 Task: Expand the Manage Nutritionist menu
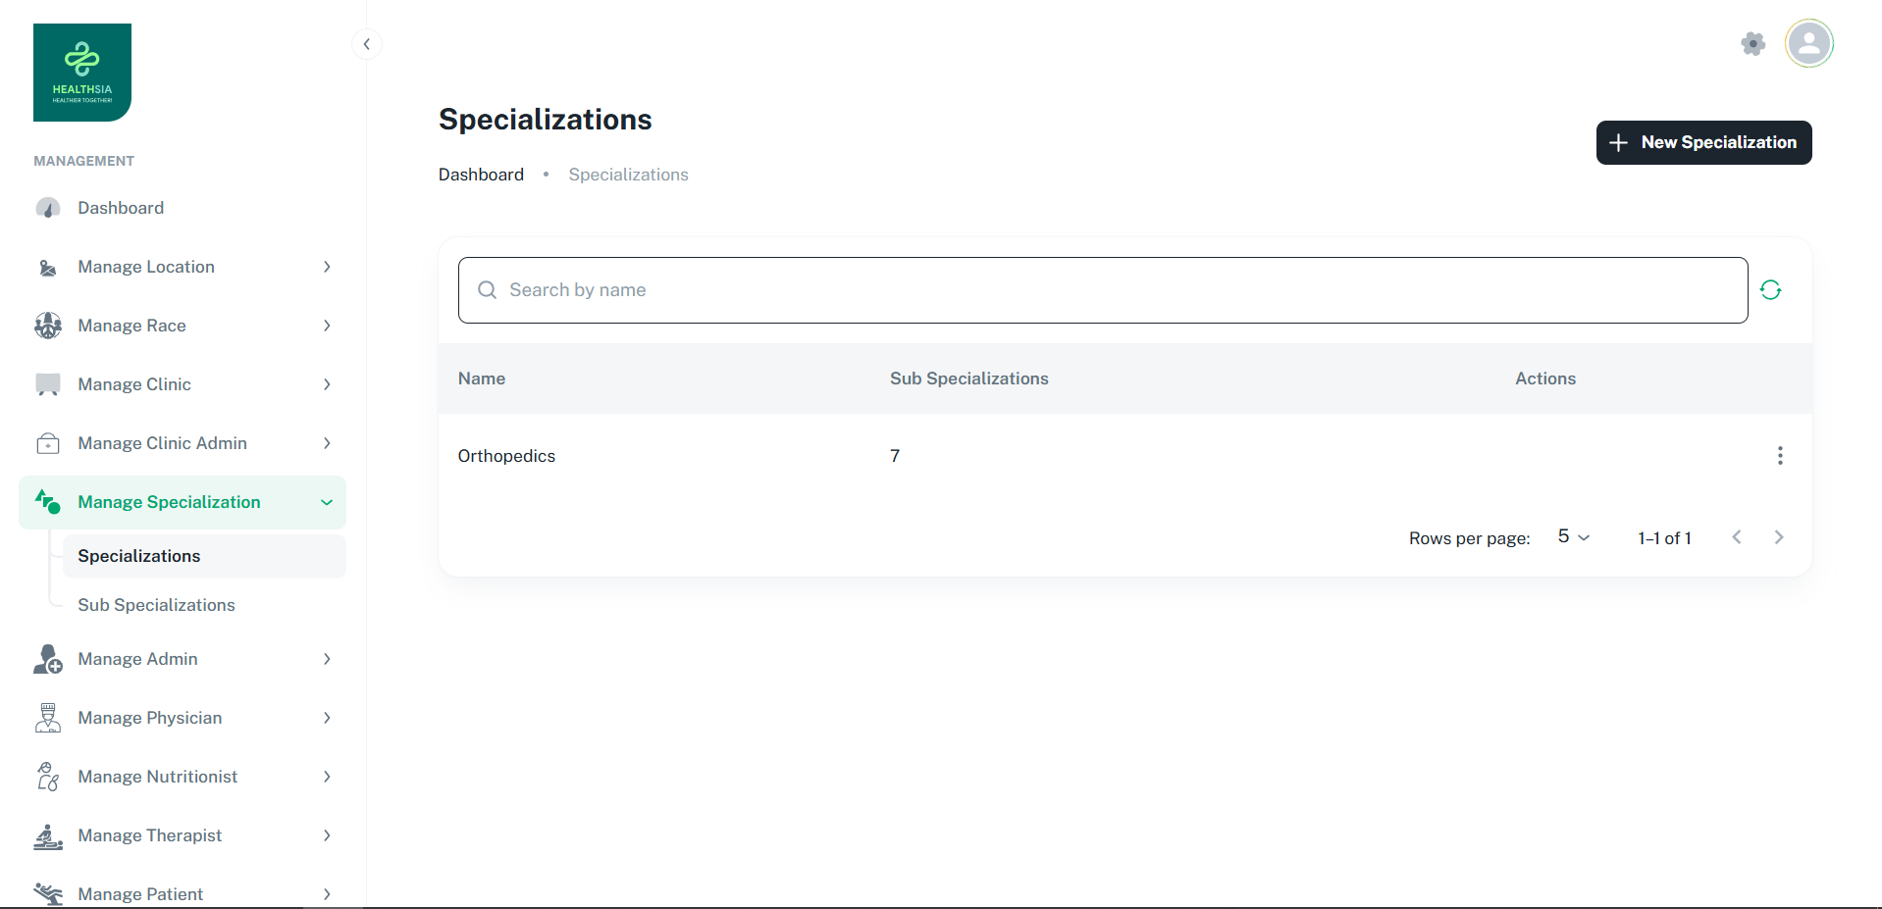click(x=183, y=777)
